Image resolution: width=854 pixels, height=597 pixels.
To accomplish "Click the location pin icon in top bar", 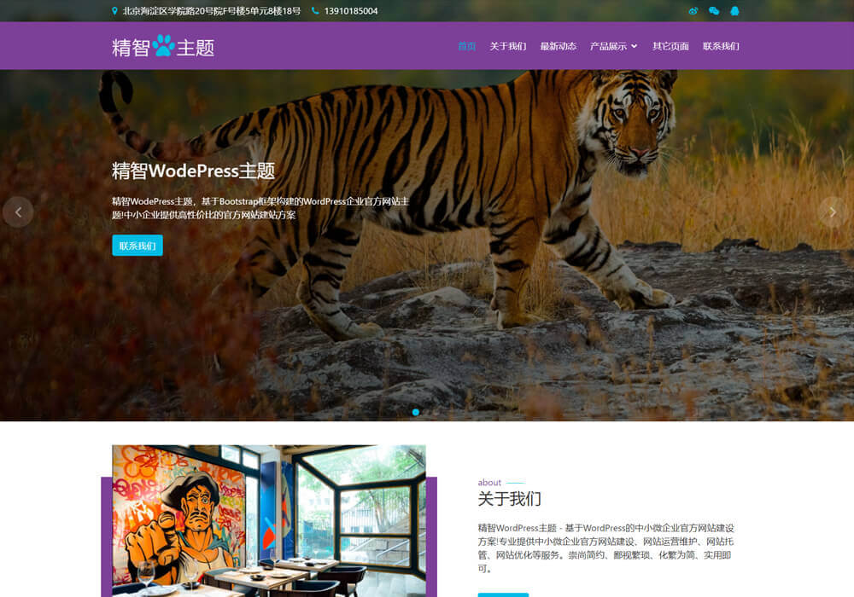I will coord(115,11).
